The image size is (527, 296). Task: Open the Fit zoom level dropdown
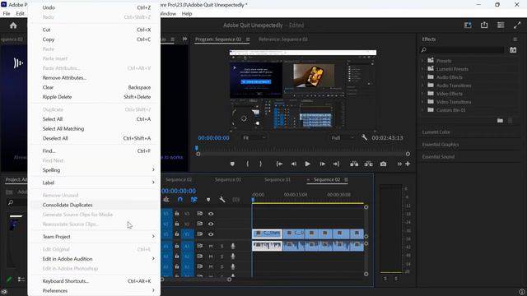pyautogui.click(x=254, y=137)
